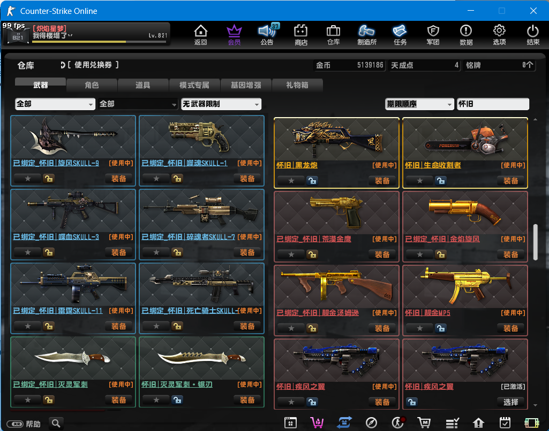The image size is (549, 431).
Task: Click 装备 for 雷霆SKULL-11
Action: pyautogui.click(x=118, y=326)
